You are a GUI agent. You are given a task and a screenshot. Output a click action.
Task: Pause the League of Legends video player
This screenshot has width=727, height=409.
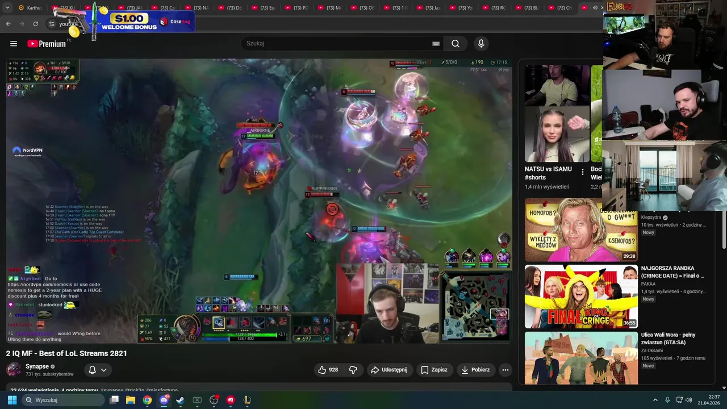coord(259,201)
